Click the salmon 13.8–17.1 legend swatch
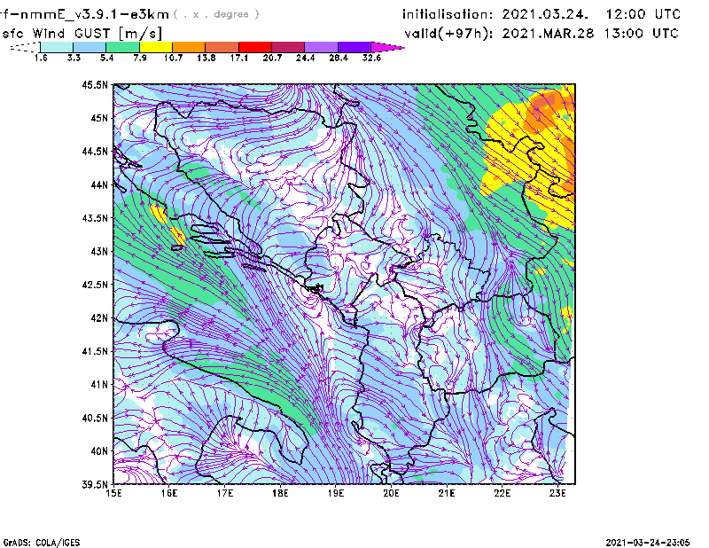Screen dimensions: 709x548 coord(222,47)
